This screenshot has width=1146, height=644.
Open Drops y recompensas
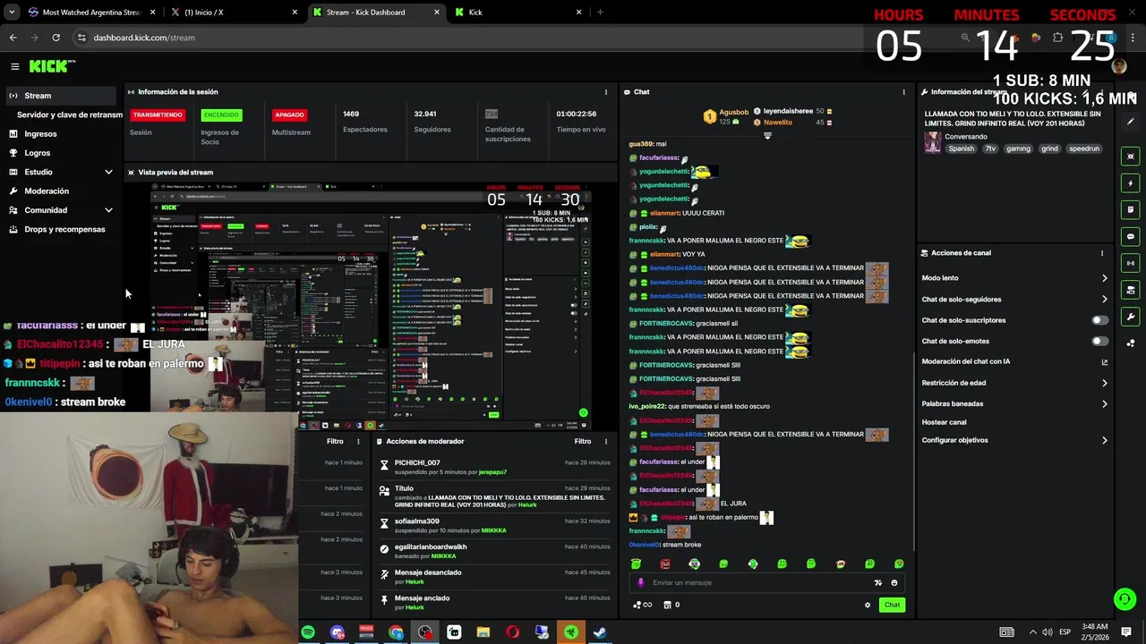tap(64, 230)
